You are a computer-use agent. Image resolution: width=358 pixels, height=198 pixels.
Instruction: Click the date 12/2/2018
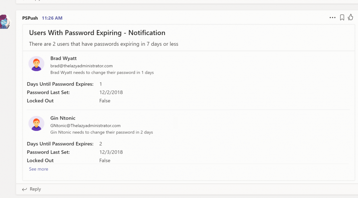(111, 92)
